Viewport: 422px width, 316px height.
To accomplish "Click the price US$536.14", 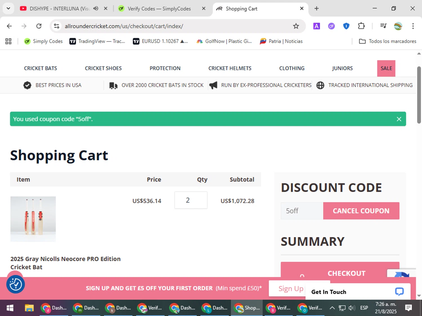I will coord(147,201).
